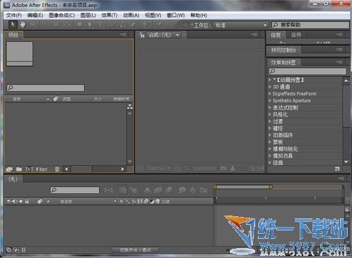The width and height of the screenshot is (352, 258).
Task: Open Composition Mini-Flowchart in timeline
Action: [109, 190]
